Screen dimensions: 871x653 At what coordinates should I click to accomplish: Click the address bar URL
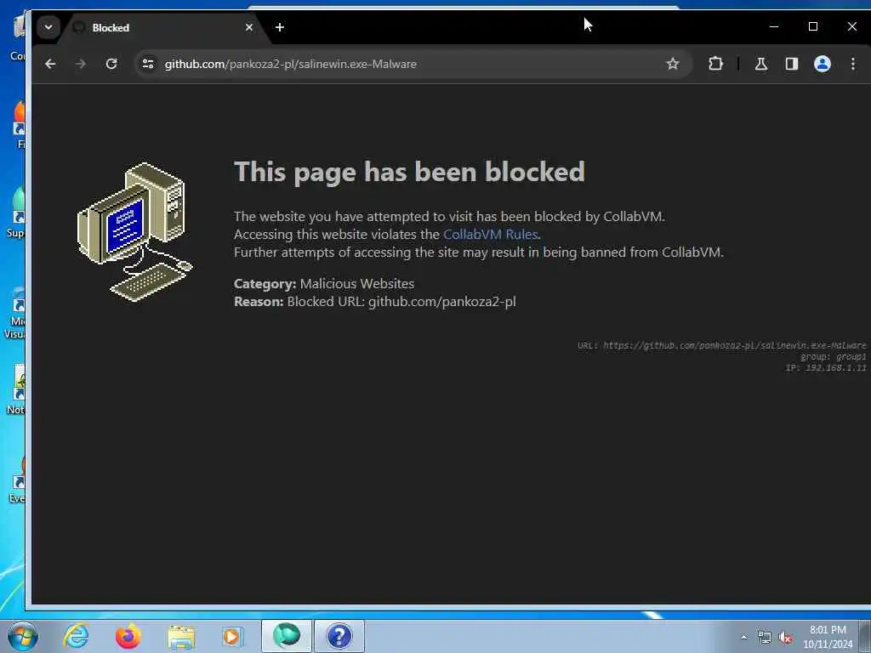[x=291, y=64]
